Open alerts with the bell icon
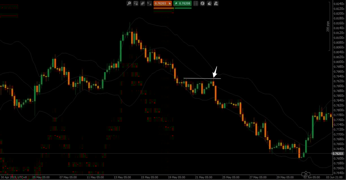346x180 pixels. (209, 3)
